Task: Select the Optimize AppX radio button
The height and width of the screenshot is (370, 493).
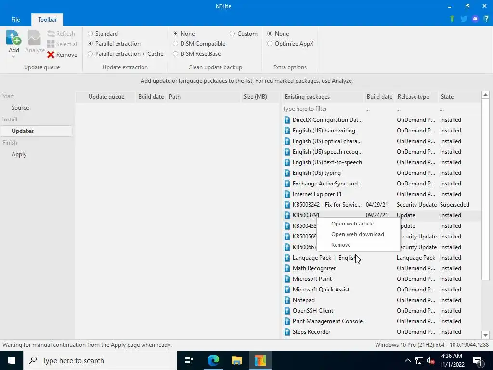Action: point(270,44)
